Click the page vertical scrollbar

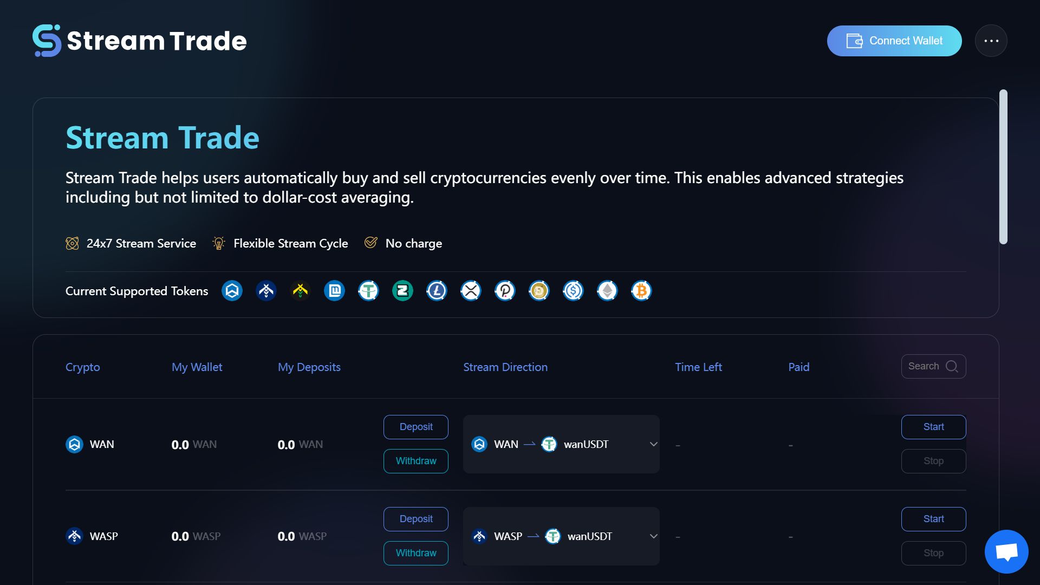point(1003,167)
